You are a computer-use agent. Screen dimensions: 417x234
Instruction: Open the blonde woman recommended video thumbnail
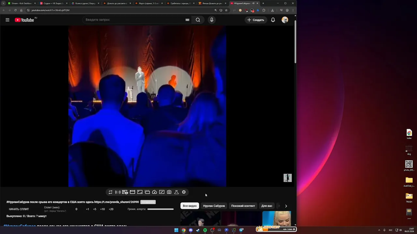(x=277, y=218)
